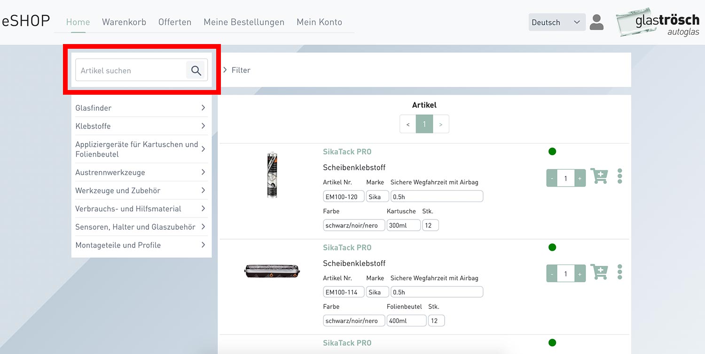Click article number EM100-120 field
705x354 pixels.
click(x=344, y=196)
